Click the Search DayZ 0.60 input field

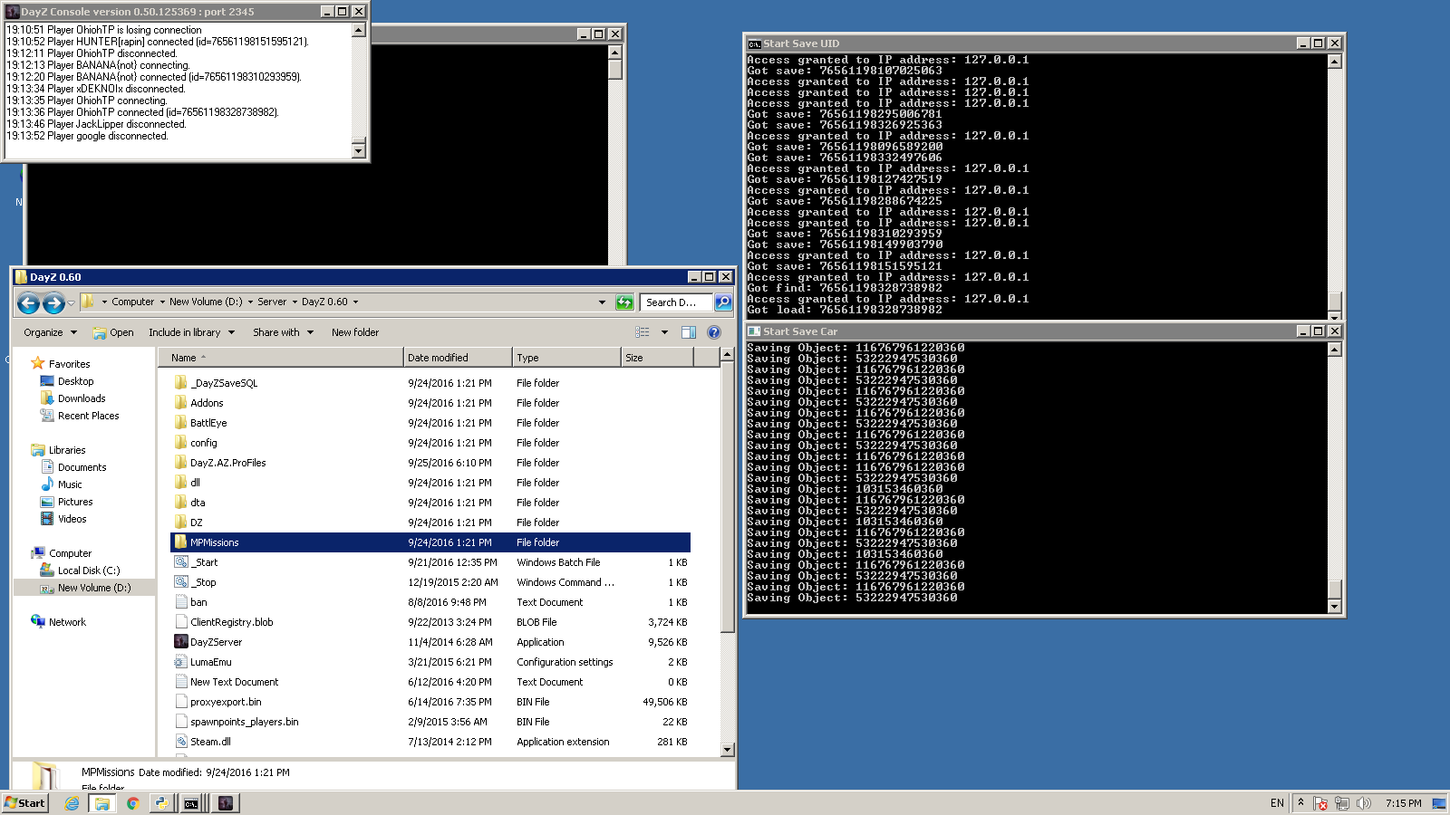pos(677,302)
